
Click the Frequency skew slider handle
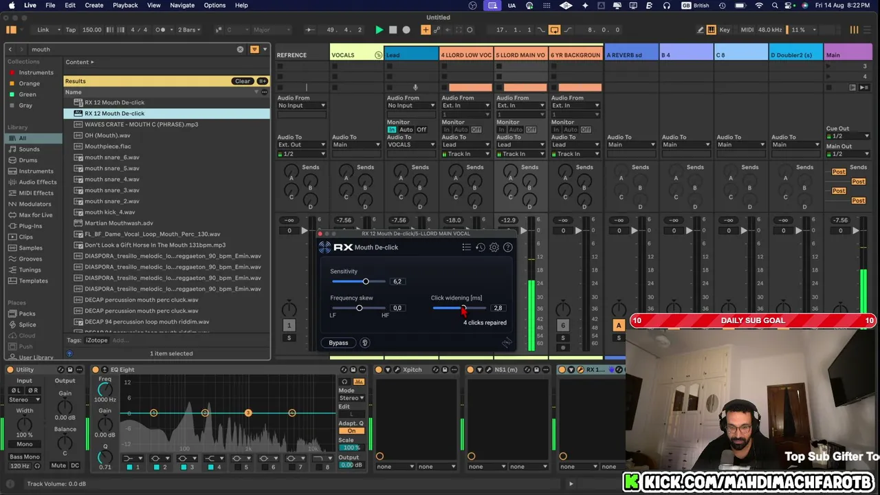click(359, 308)
